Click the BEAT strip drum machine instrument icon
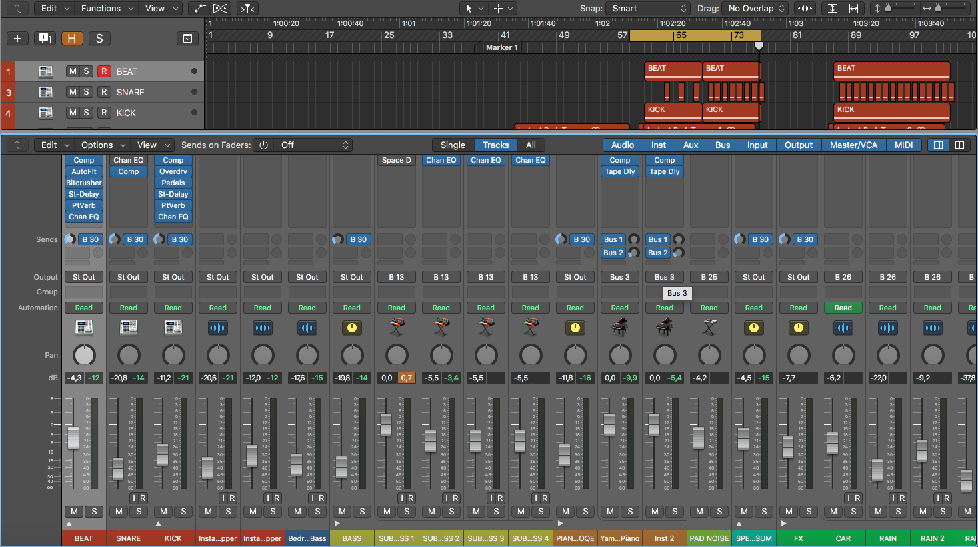Screen dimensions: 978x547 (84, 328)
